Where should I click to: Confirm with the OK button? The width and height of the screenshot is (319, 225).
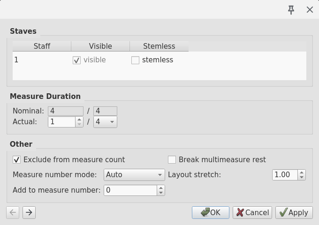pos(211,212)
